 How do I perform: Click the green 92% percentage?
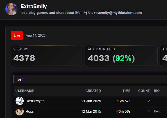tap(123, 58)
